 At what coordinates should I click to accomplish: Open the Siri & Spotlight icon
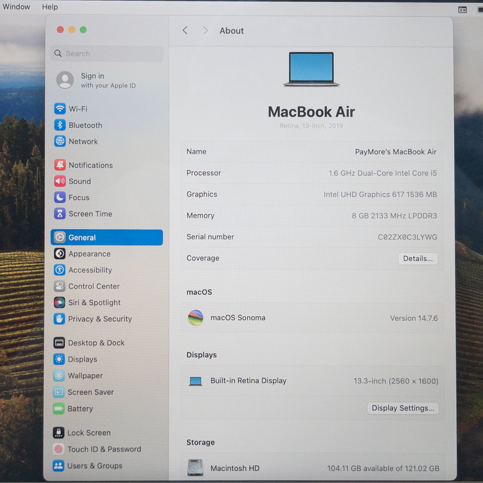tap(59, 302)
